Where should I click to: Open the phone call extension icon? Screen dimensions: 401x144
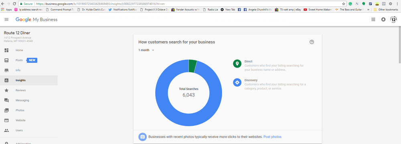point(357,4)
